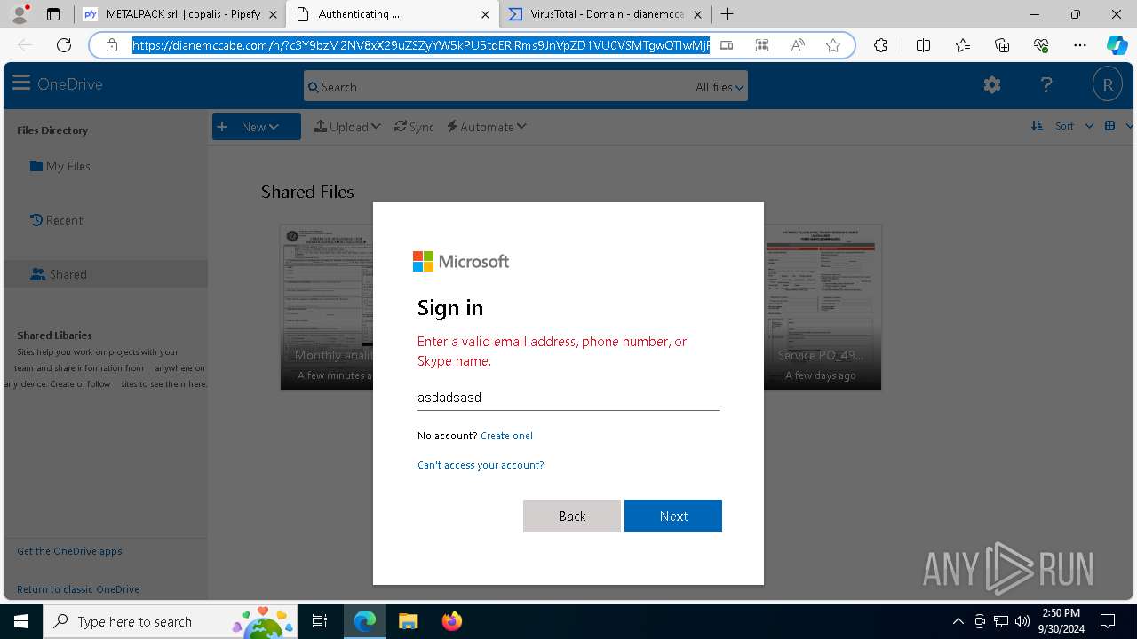Launch File Explorer from the taskbar
This screenshot has height=639, width=1137.
click(408, 621)
